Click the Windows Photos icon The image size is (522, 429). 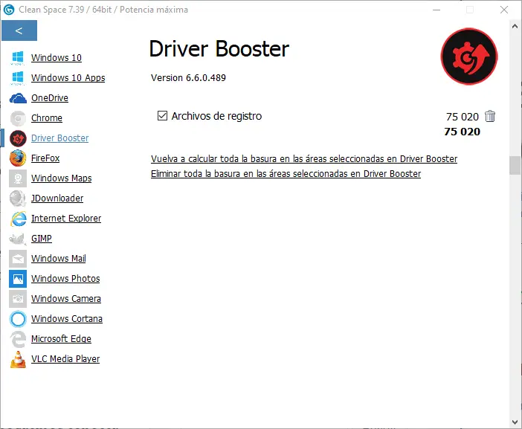tap(18, 279)
